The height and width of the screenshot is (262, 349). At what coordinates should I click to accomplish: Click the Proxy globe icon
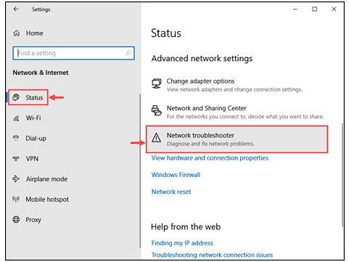pos(16,220)
